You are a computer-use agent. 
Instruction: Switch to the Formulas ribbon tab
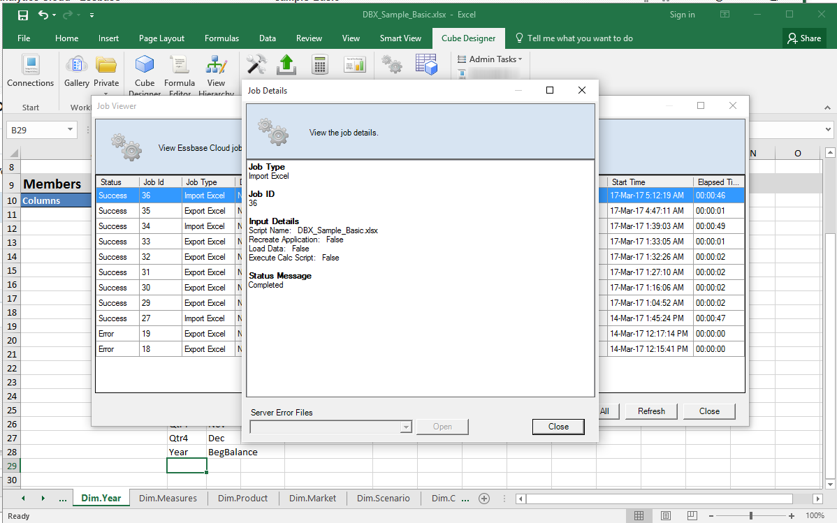click(221, 38)
